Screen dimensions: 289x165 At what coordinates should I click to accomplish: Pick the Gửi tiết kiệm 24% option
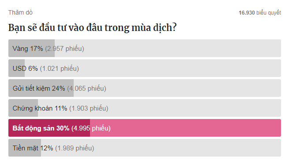click(145, 88)
